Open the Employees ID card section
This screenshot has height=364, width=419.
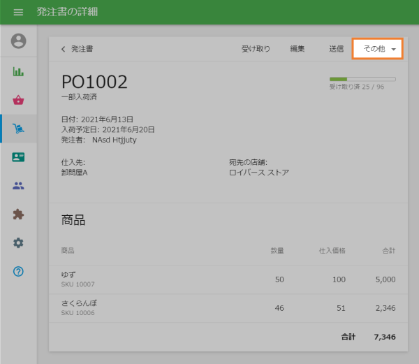tap(18, 157)
